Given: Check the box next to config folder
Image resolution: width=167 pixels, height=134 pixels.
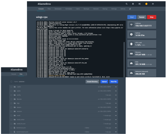Looking at the screenshot, I should click(x=11, y=95).
